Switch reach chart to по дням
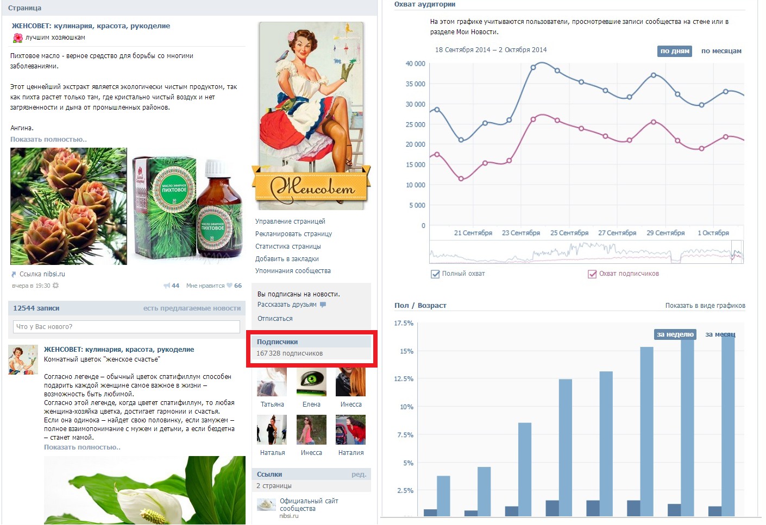This screenshot has height=525, width=766. click(x=675, y=51)
